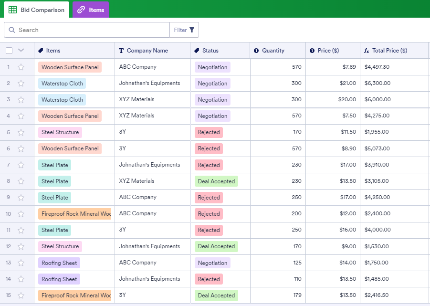Viewport: 430px width, 306px height.
Task: Check the select-all rows checkbox
Action: pos(9,51)
